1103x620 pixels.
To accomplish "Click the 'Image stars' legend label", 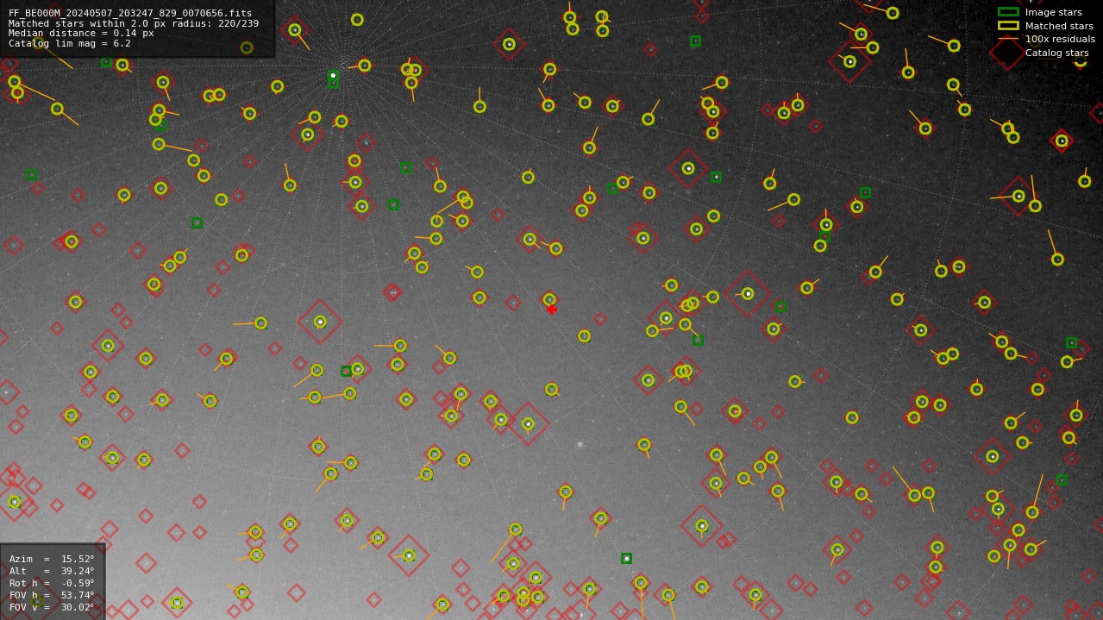I will pos(1053,13).
